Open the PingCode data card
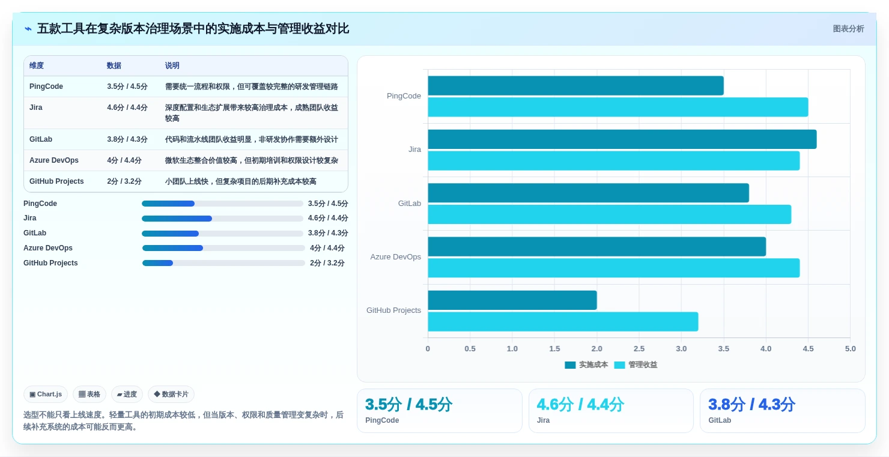 [x=440, y=411]
